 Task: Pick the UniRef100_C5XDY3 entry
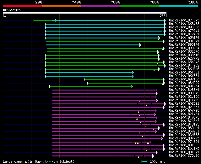point(184,62)
